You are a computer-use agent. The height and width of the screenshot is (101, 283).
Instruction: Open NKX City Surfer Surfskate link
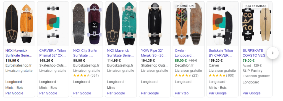click(87, 53)
